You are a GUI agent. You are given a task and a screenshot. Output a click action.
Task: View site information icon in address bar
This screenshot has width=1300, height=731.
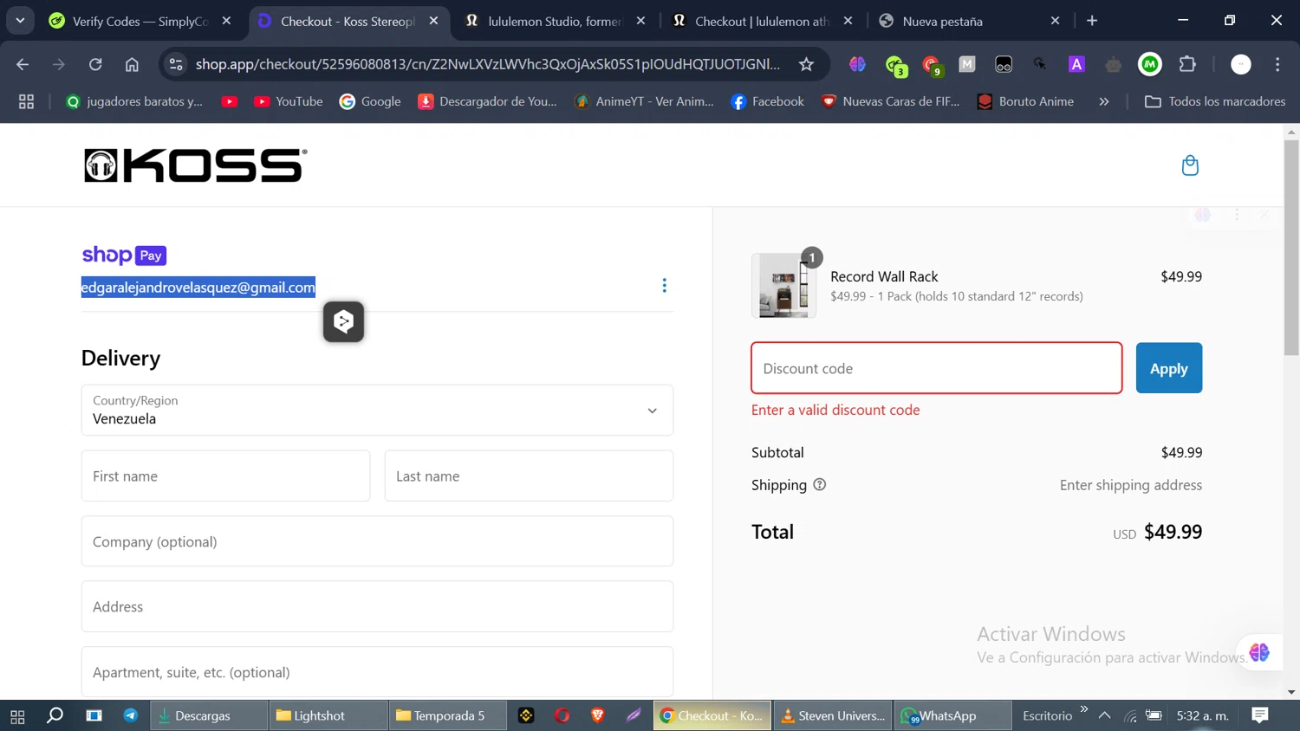point(176,64)
